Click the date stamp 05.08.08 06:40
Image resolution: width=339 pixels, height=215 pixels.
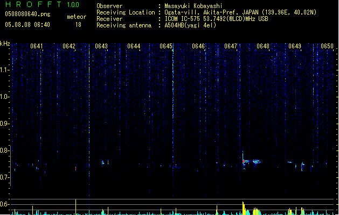[27, 25]
